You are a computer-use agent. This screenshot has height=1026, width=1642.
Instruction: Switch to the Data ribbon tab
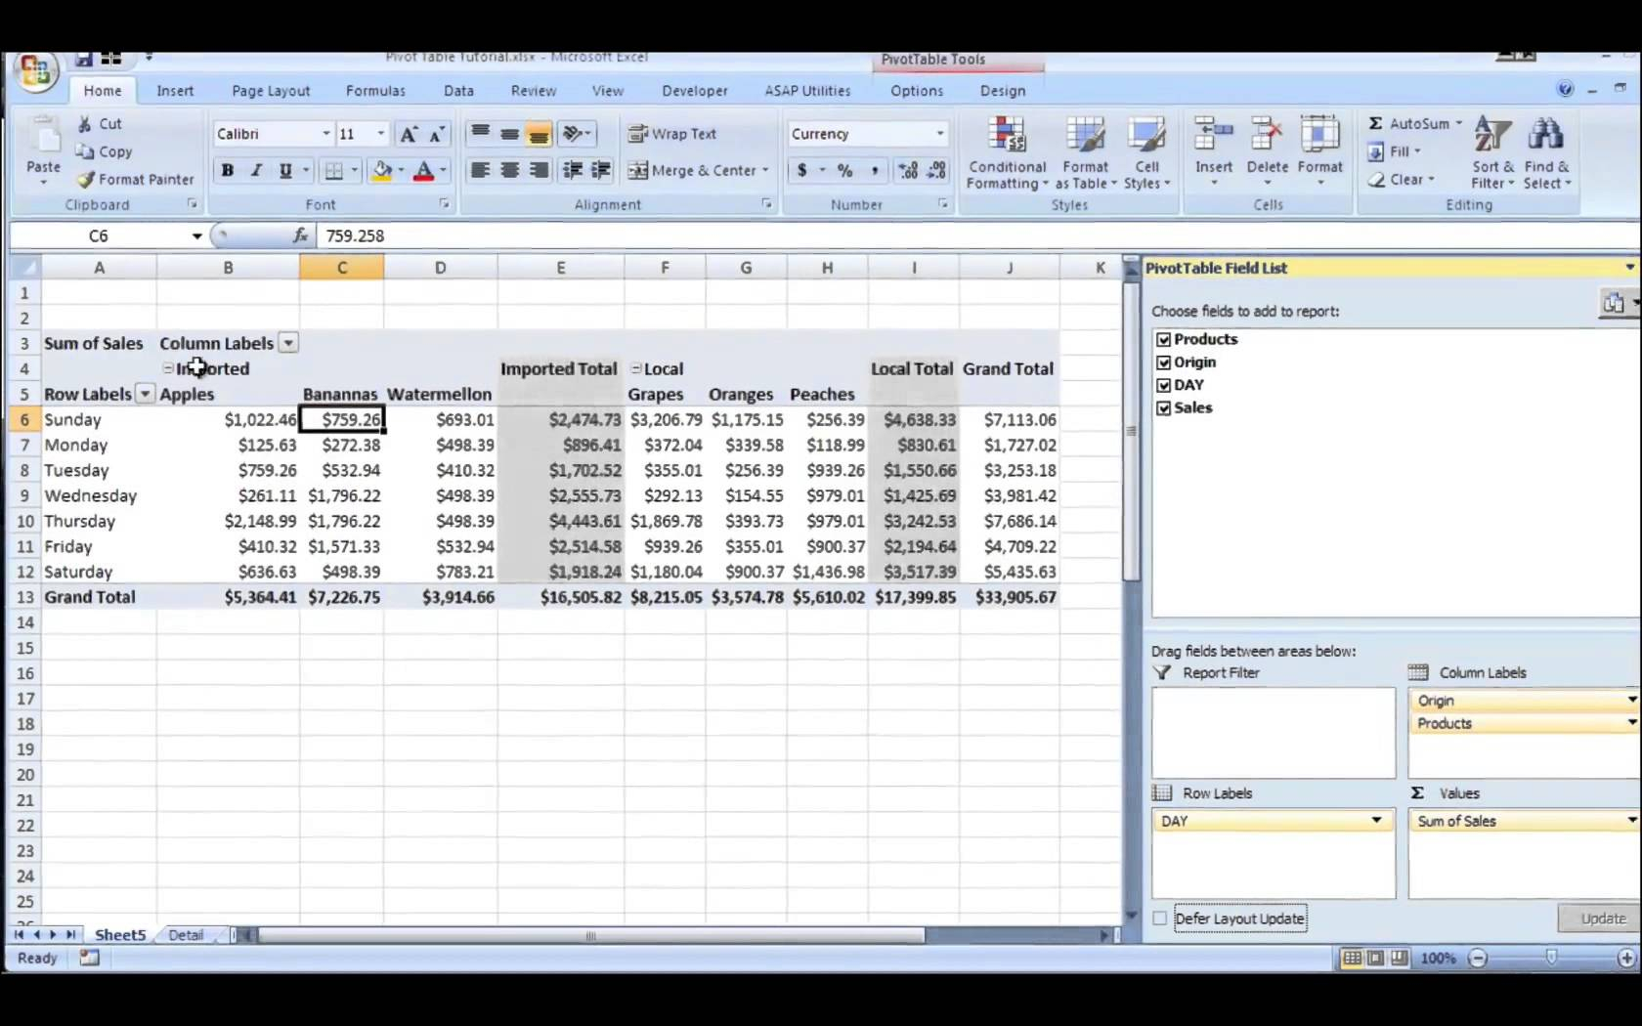point(458,90)
